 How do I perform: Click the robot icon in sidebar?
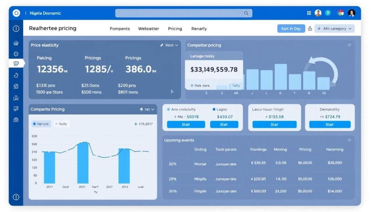(x=16, y=98)
